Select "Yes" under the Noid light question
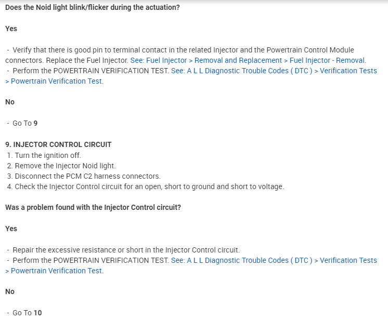 click(11, 29)
